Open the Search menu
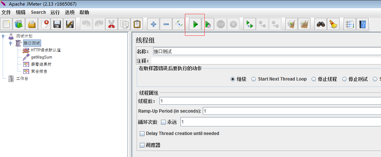Screen dimensions: 381x157 (x=38, y=12)
